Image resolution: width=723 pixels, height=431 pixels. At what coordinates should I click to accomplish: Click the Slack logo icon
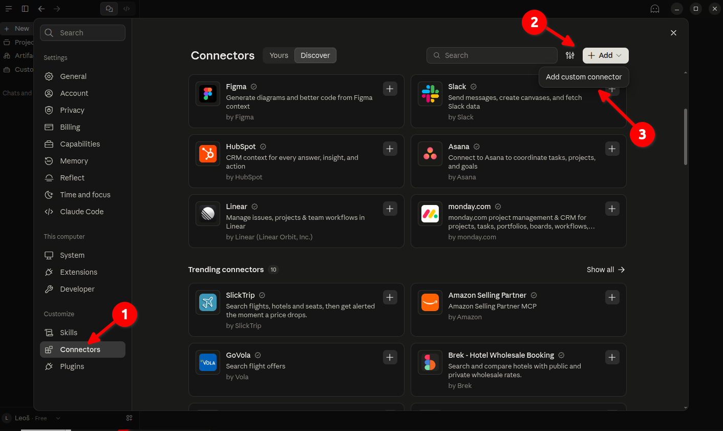coord(430,93)
